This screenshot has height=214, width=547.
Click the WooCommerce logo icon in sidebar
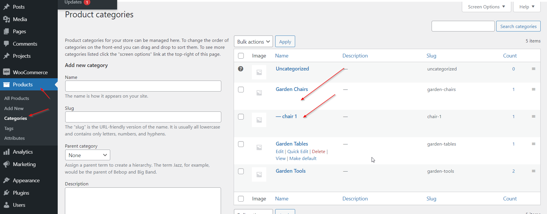pyautogui.click(x=6, y=72)
